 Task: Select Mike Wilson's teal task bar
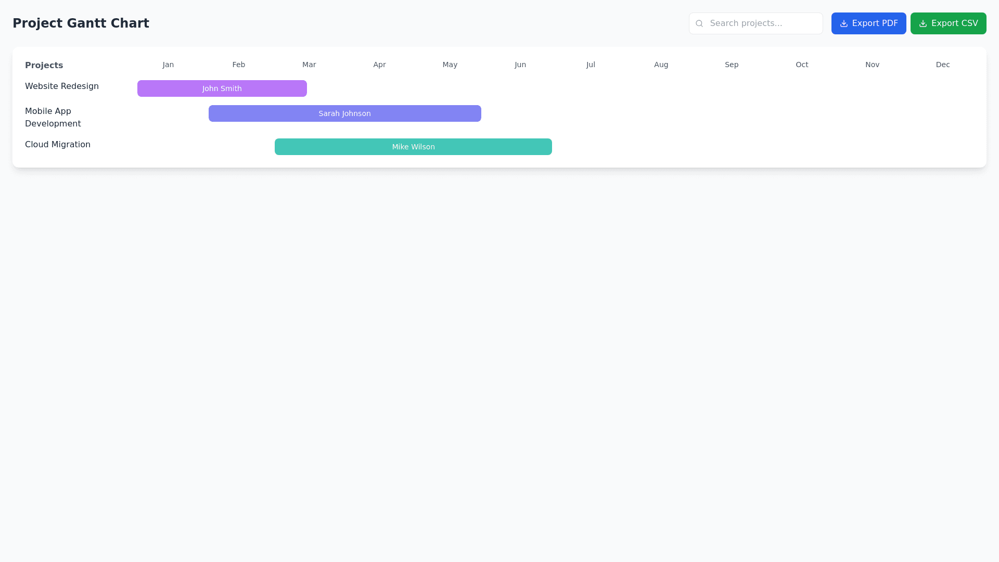413,147
